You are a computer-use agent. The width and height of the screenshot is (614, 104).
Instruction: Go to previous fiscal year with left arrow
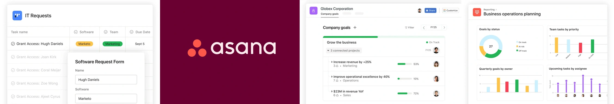(x=424, y=27)
